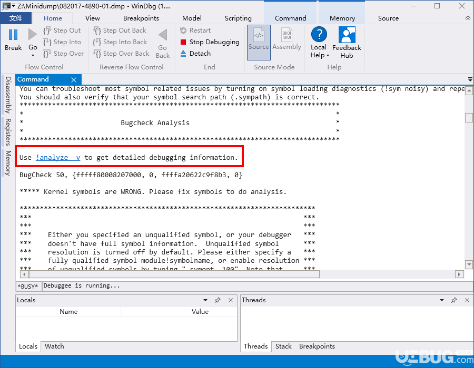Image resolution: width=474 pixels, height=368 pixels.
Task: Expand the Local Help dropdown arrow
Action: 328,56
